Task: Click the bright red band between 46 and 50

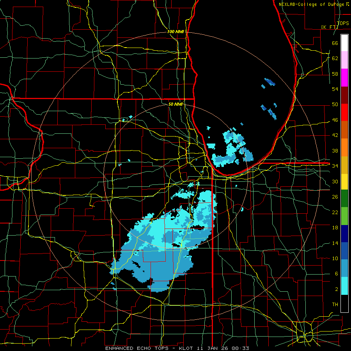Action: pyautogui.click(x=344, y=112)
